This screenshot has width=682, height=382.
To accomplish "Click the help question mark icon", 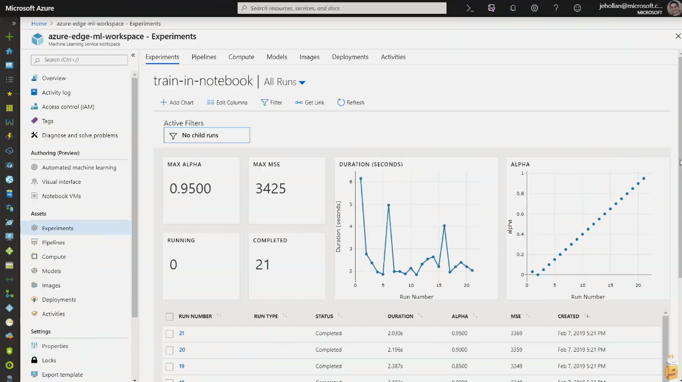I will pos(556,8).
